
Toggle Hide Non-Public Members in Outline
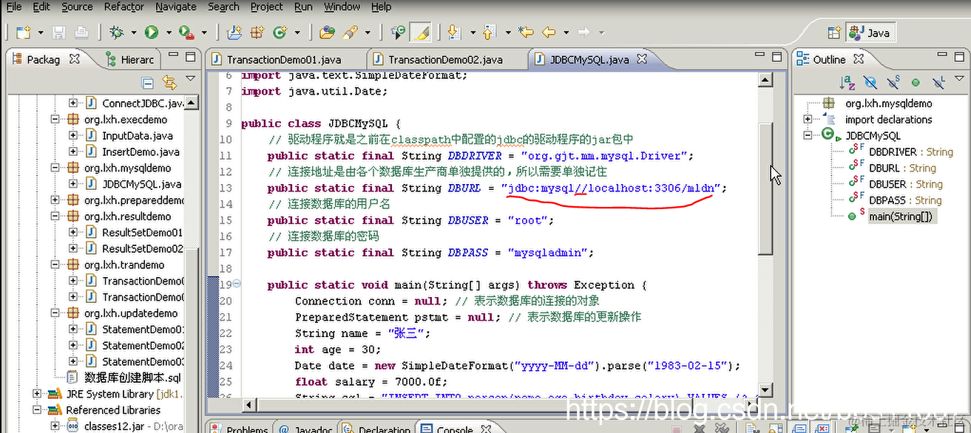tap(916, 83)
